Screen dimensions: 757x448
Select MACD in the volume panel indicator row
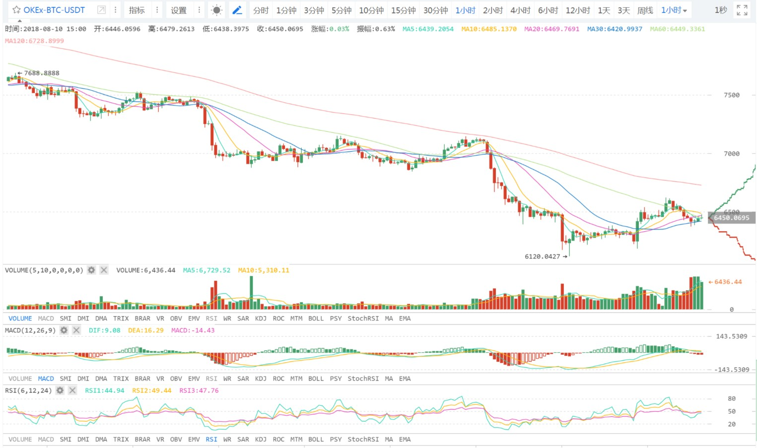coord(46,319)
